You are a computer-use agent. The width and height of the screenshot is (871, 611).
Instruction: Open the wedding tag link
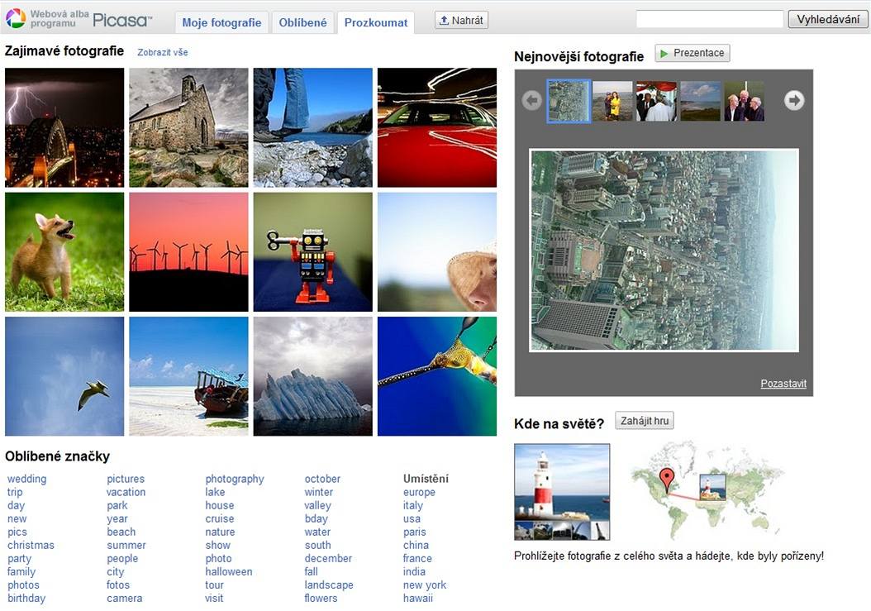(27, 479)
